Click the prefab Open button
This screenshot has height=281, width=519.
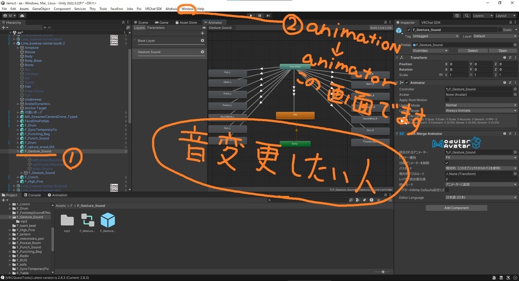(502, 51)
